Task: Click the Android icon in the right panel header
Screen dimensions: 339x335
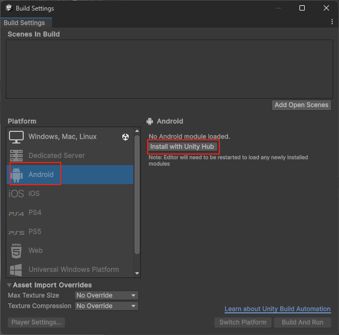Action: [150, 121]
